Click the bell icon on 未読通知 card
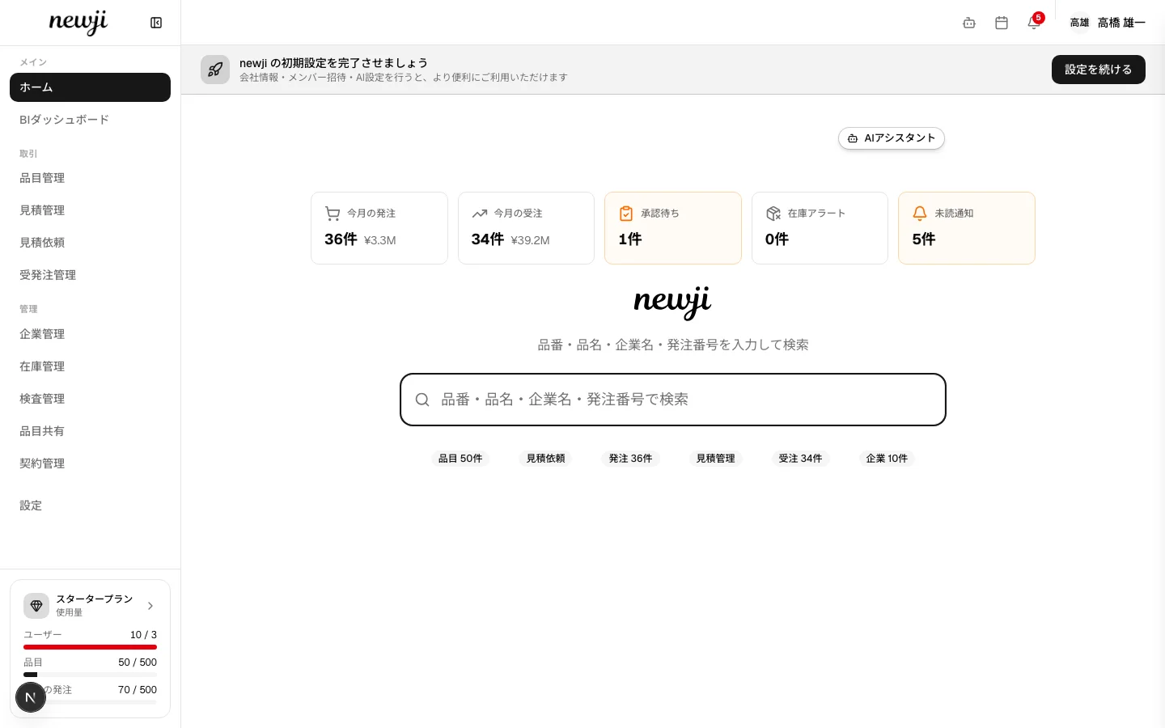 coord(920,214)
